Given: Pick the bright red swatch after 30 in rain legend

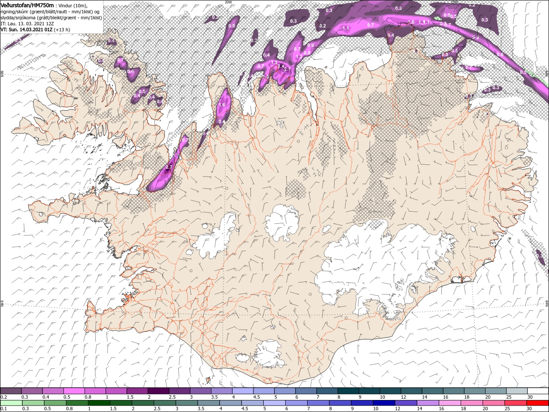Looking at the screenshot, I should click(x=537, y=403).
